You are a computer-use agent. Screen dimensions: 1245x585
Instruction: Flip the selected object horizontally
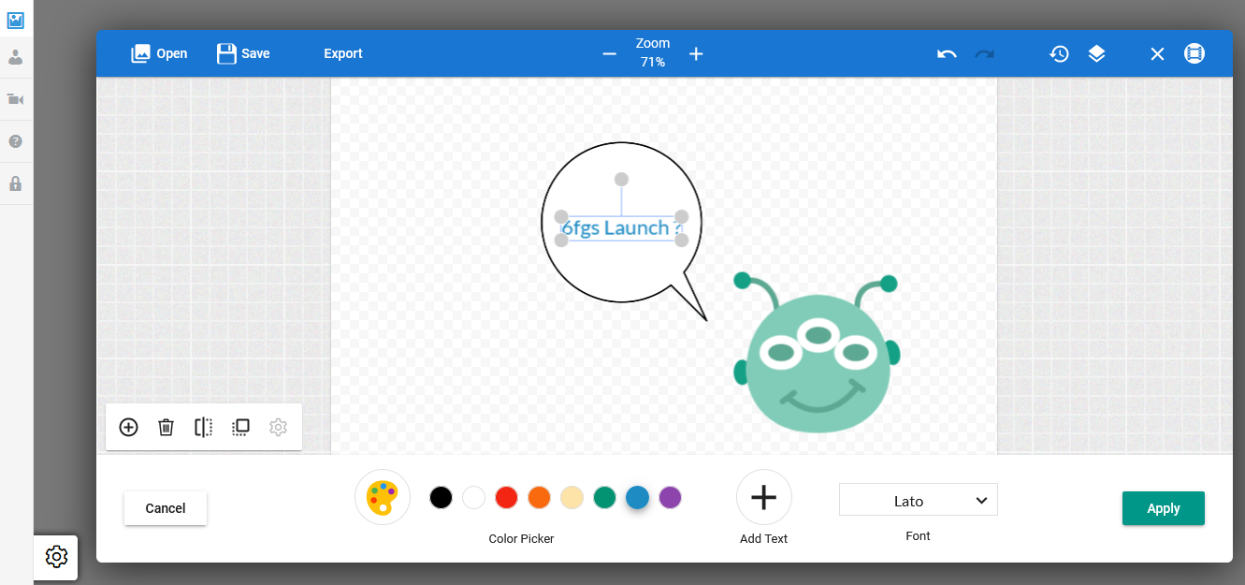click(203, 428)
